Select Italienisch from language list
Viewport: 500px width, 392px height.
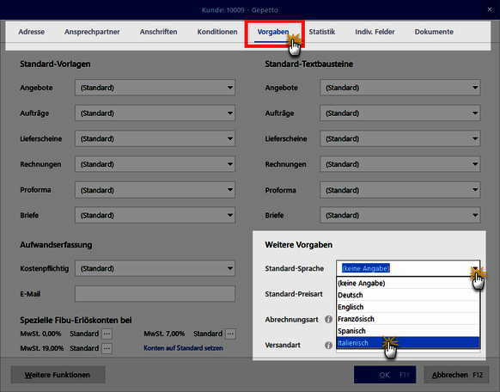tap(408, 343)
